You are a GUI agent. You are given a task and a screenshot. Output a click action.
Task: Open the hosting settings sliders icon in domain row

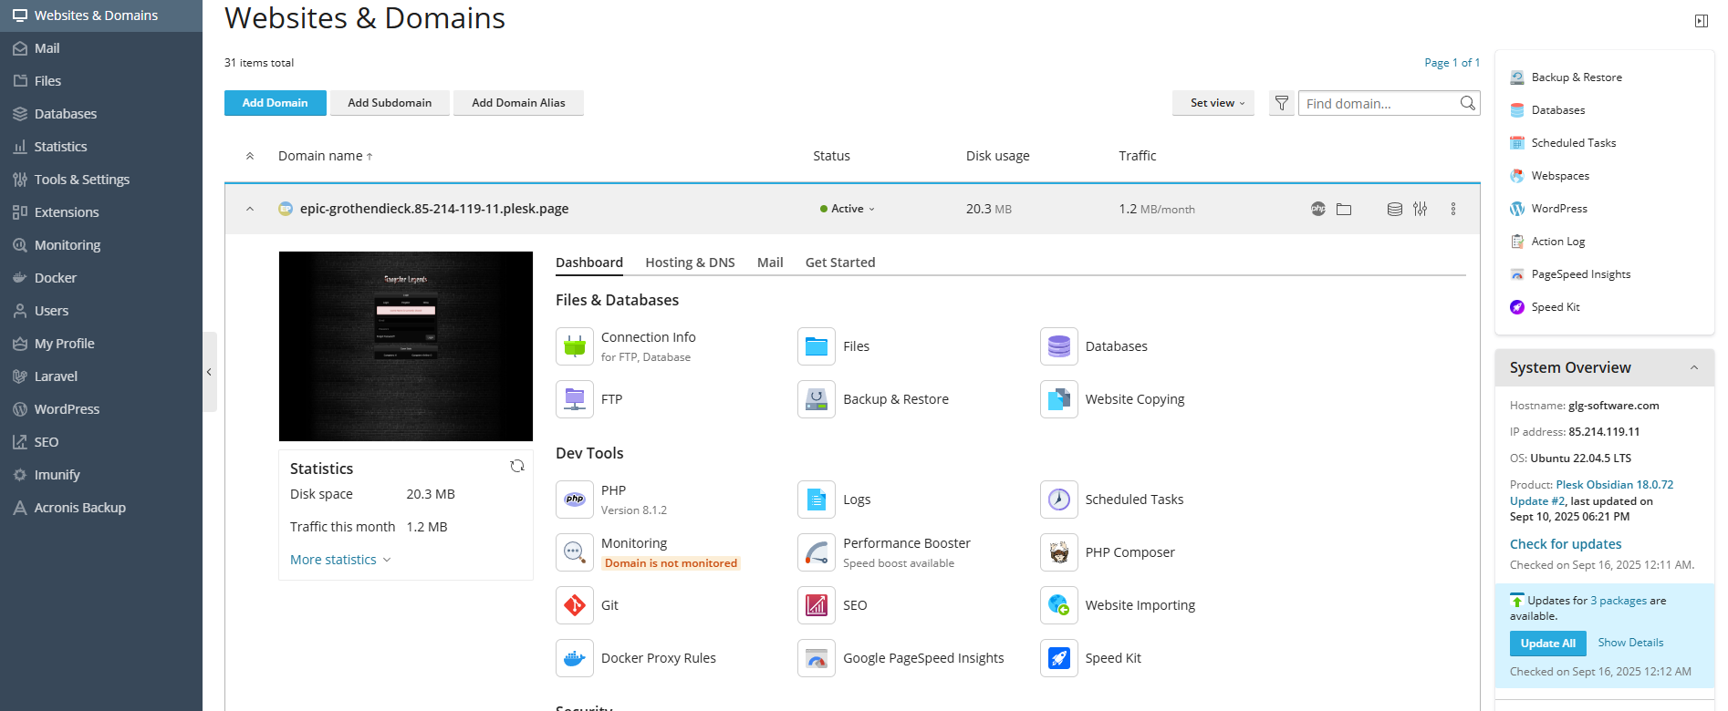(x=1420, y=209)
